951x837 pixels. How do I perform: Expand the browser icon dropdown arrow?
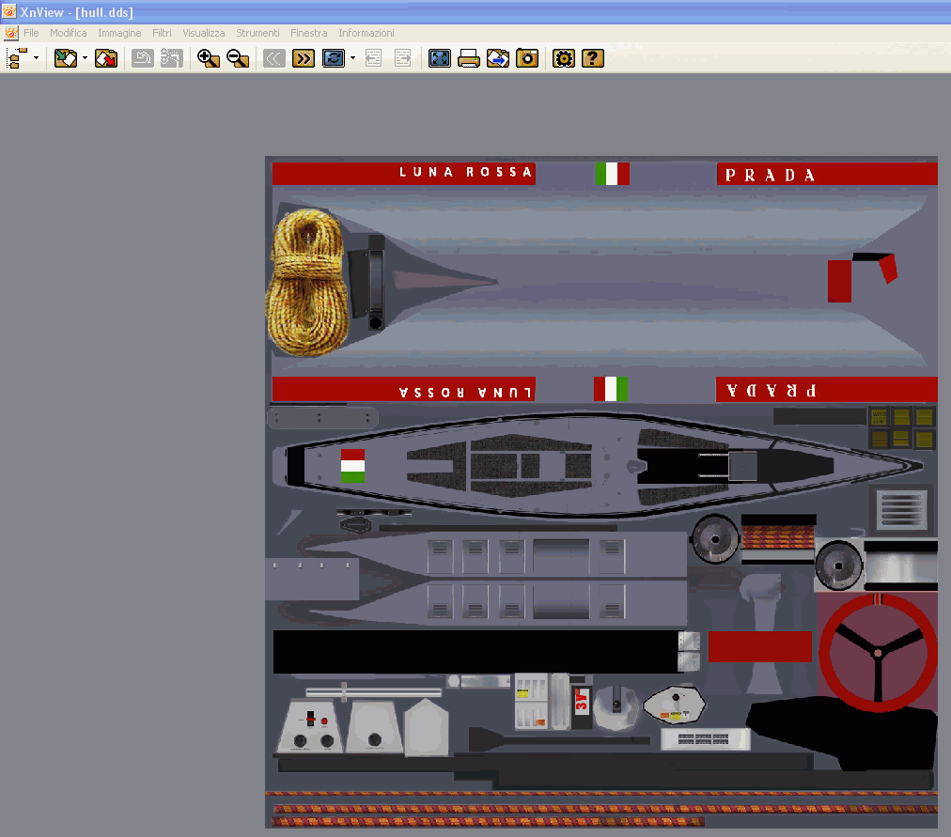pyautogui.click(x=37, y=58)
